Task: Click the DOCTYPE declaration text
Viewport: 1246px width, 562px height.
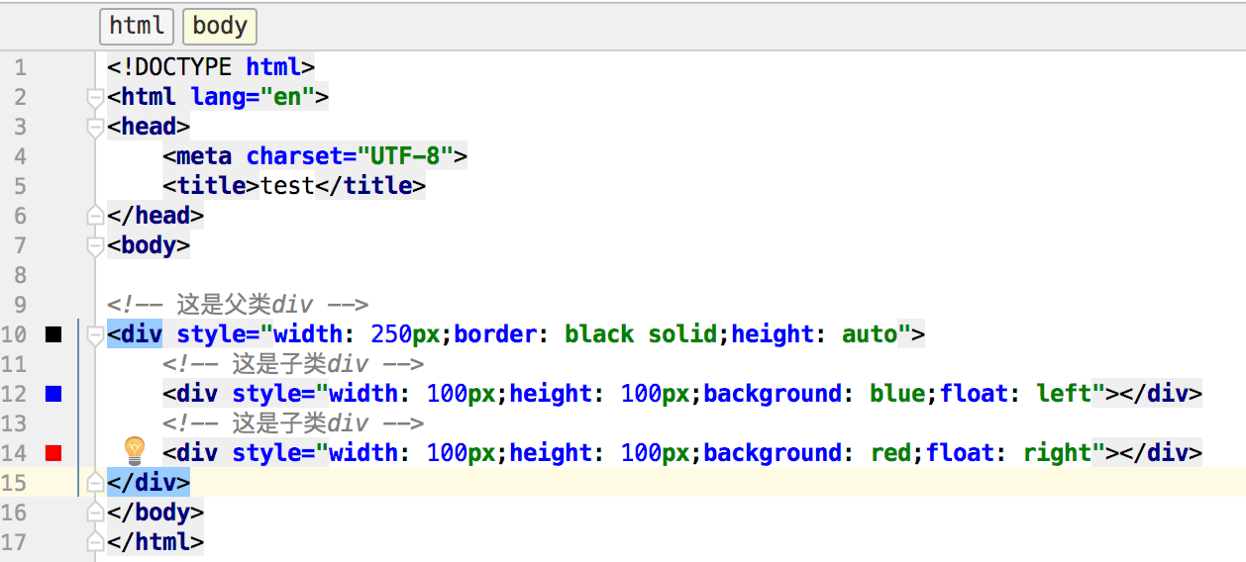Action: (211, 67)
